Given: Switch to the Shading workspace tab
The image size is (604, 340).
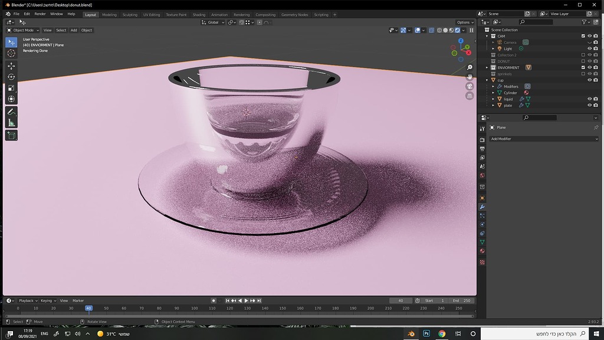Looking at the screenshot, I should 199,15.
